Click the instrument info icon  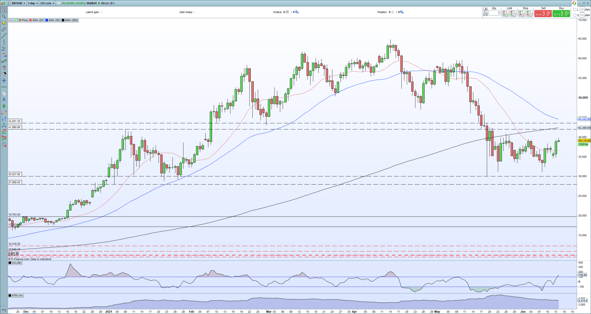(58, 3)
